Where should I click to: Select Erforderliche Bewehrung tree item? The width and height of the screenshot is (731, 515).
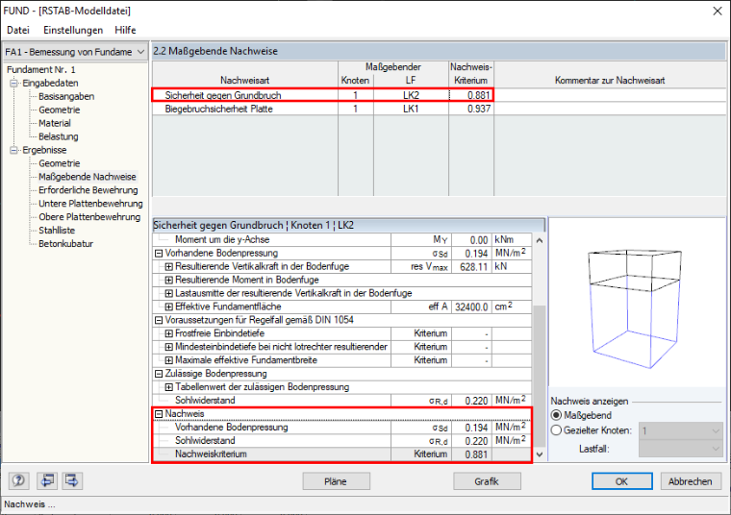point(88,190)
